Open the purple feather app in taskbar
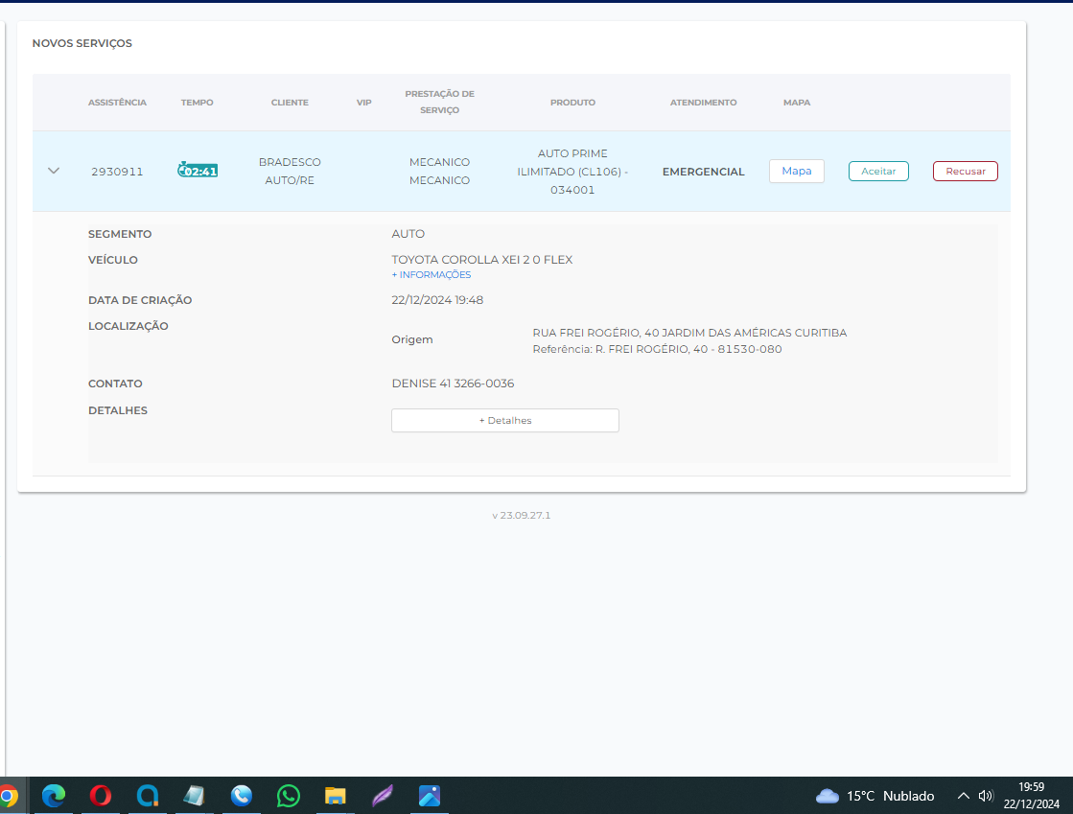The height and width of the screenshot is (814, 1073). pos(383,796)
